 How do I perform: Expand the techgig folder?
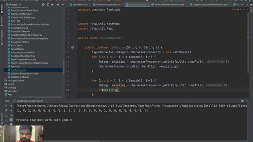[x=11, y=88]
